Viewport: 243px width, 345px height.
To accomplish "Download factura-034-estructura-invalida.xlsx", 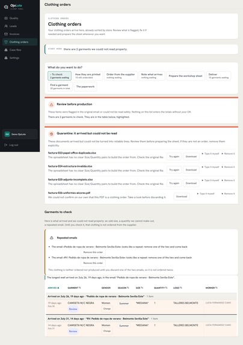I will [191, 170].
